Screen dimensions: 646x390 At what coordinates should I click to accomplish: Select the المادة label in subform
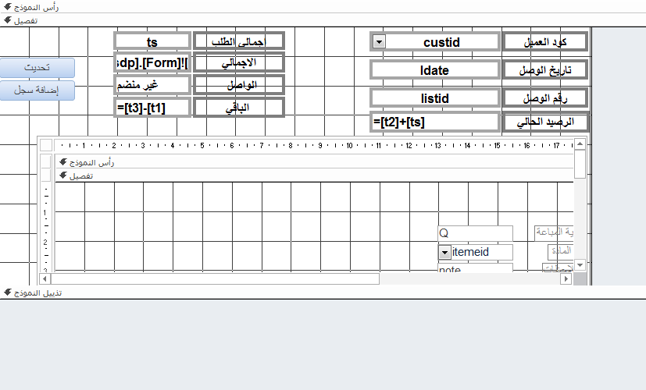(x=561, y=250)
